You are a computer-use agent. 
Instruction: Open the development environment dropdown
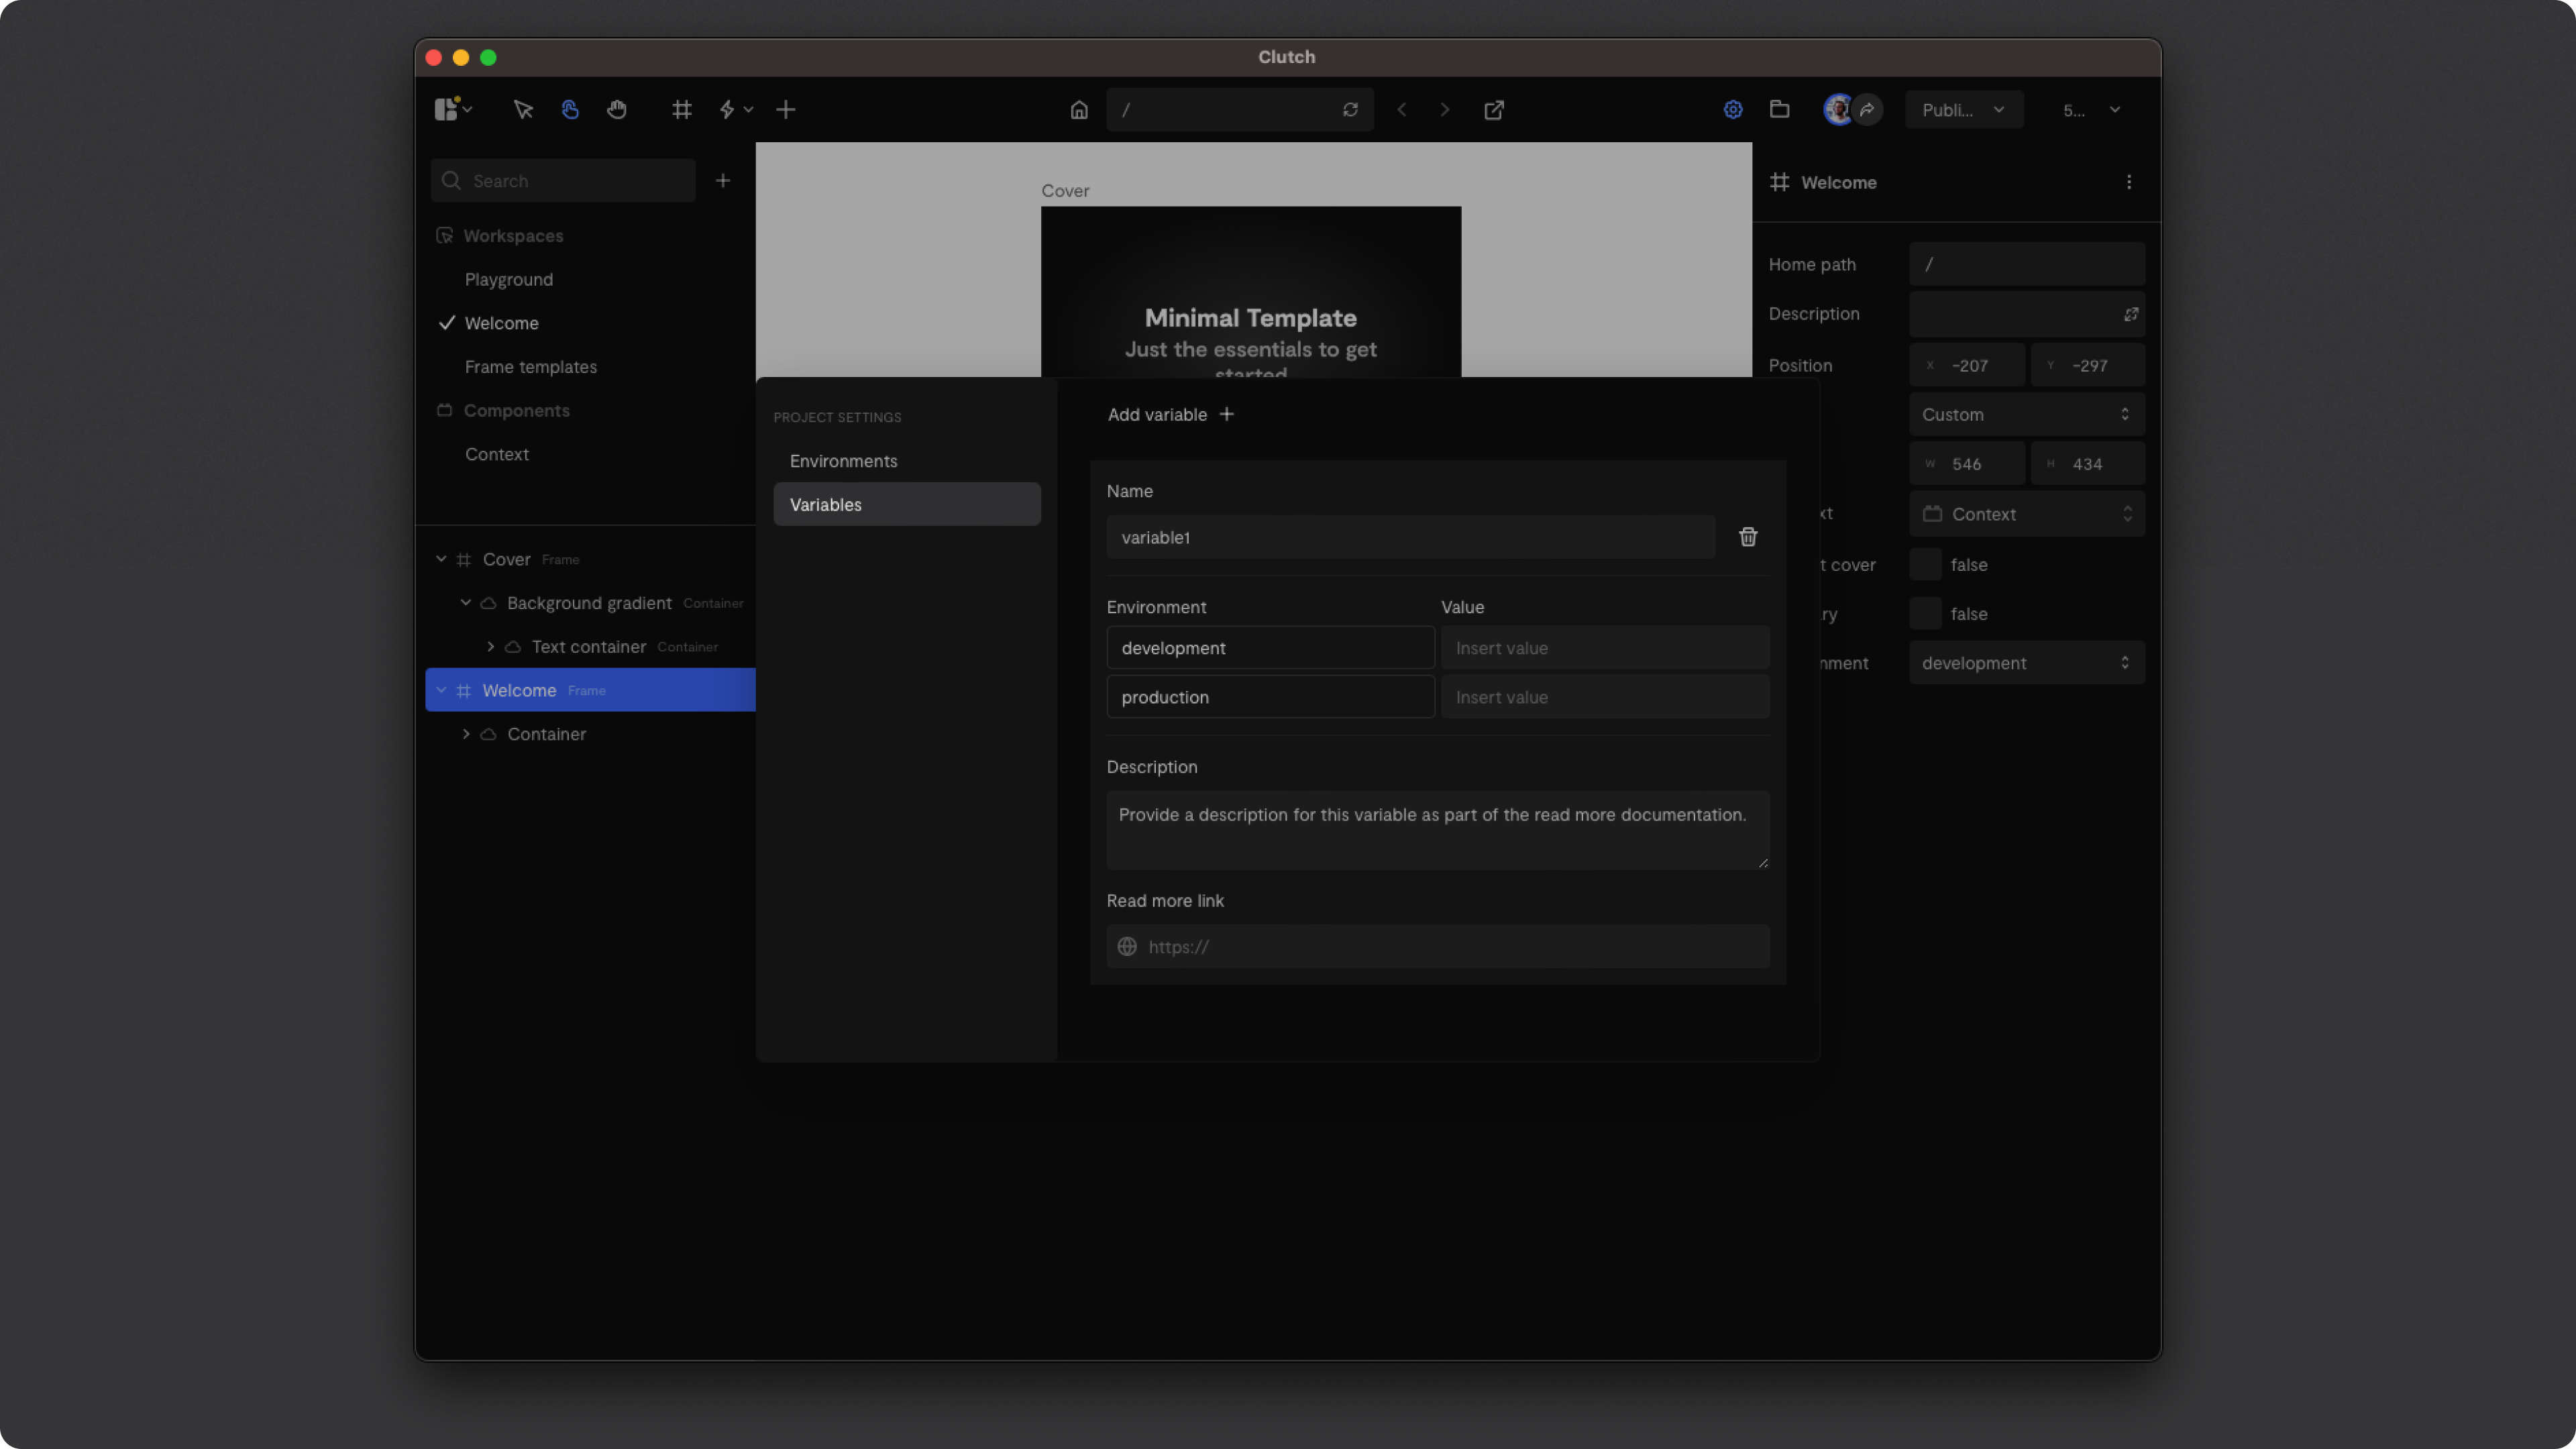point(2026,663)
